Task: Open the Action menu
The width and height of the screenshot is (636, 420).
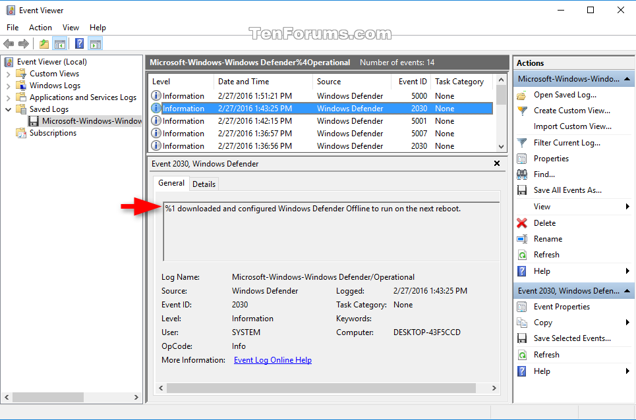Action: coord(40,28)
